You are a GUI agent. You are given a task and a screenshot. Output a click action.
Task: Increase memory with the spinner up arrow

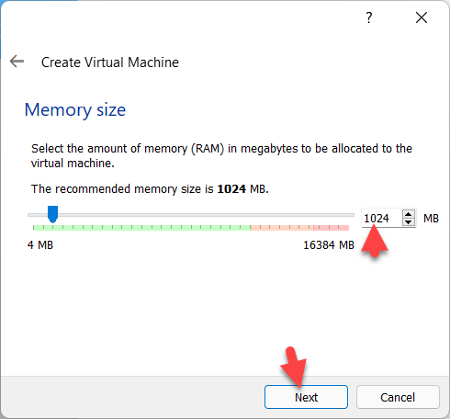[409, 214]
